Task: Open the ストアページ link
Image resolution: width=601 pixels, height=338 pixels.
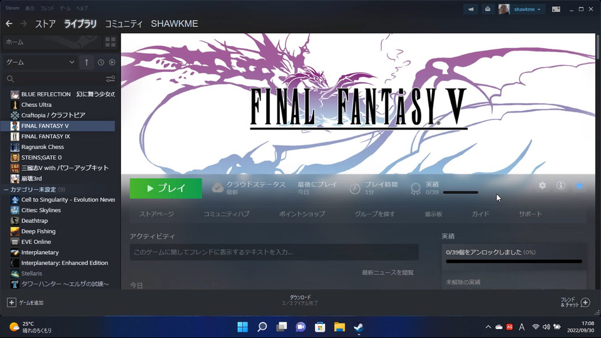Action: pos(157,214)
